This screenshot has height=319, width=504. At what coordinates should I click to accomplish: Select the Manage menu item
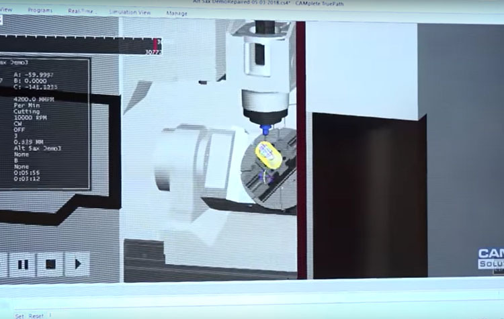pyautogui.click(x=177, y=13)
